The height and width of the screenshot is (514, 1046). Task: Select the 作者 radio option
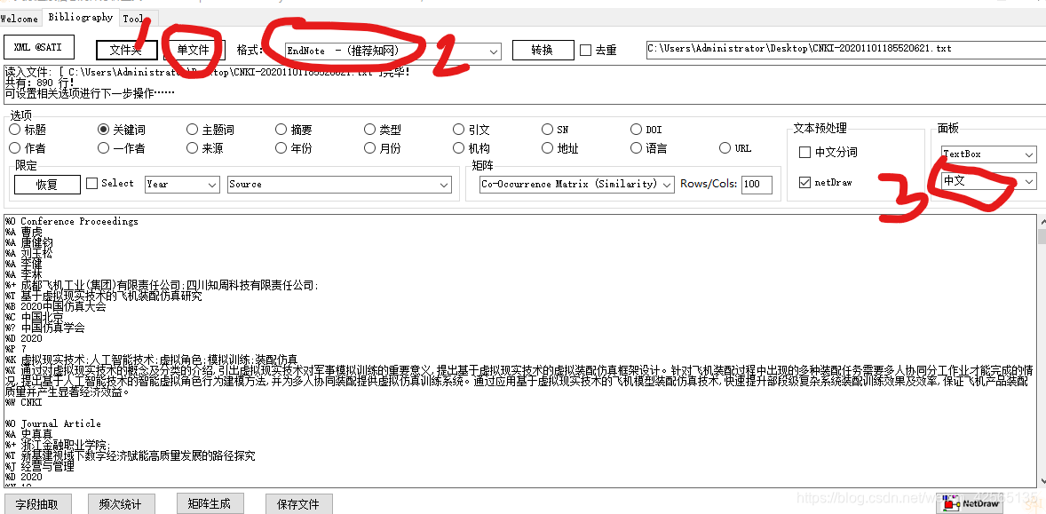(x=15, y=148)
